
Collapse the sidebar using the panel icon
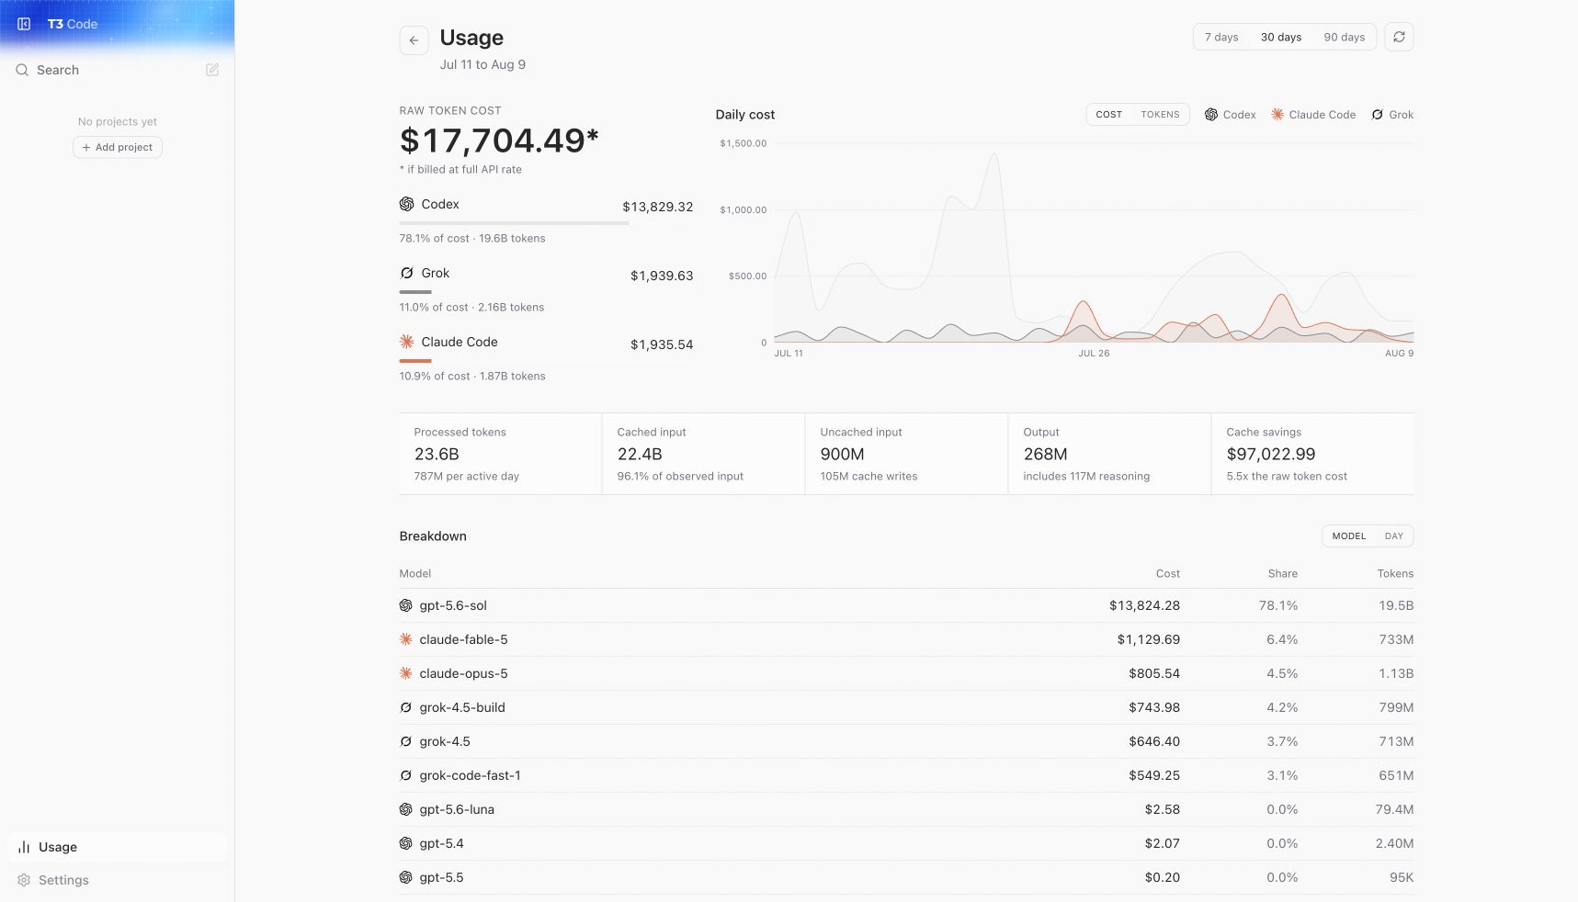point(24,24)
